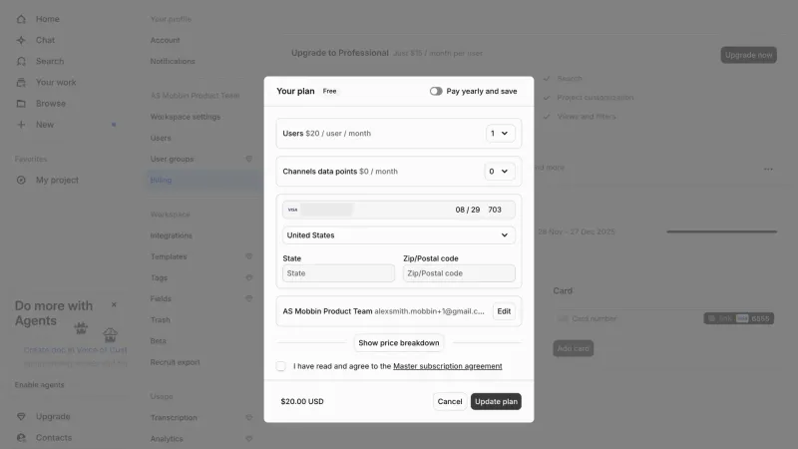Image resolution: width=798 pixels, height=449 pixels.
Task: Click the Home icon in sidebar
Action: point(21,19)
